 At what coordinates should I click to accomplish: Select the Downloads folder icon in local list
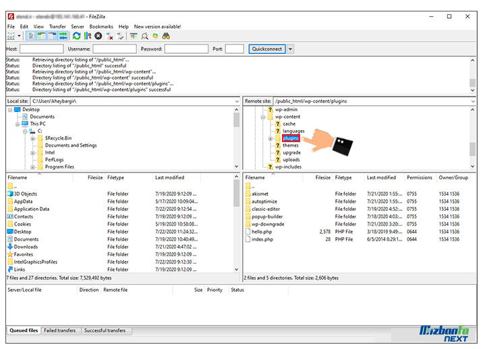[11, 247]
